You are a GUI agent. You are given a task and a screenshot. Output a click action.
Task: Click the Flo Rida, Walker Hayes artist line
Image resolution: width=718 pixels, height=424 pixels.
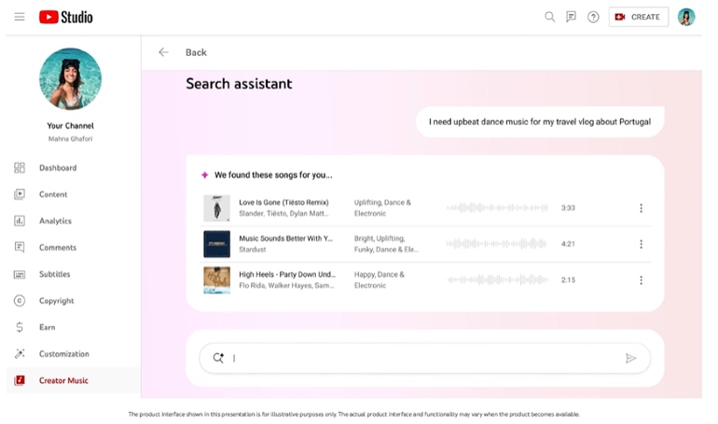click(x=286, y=285)
